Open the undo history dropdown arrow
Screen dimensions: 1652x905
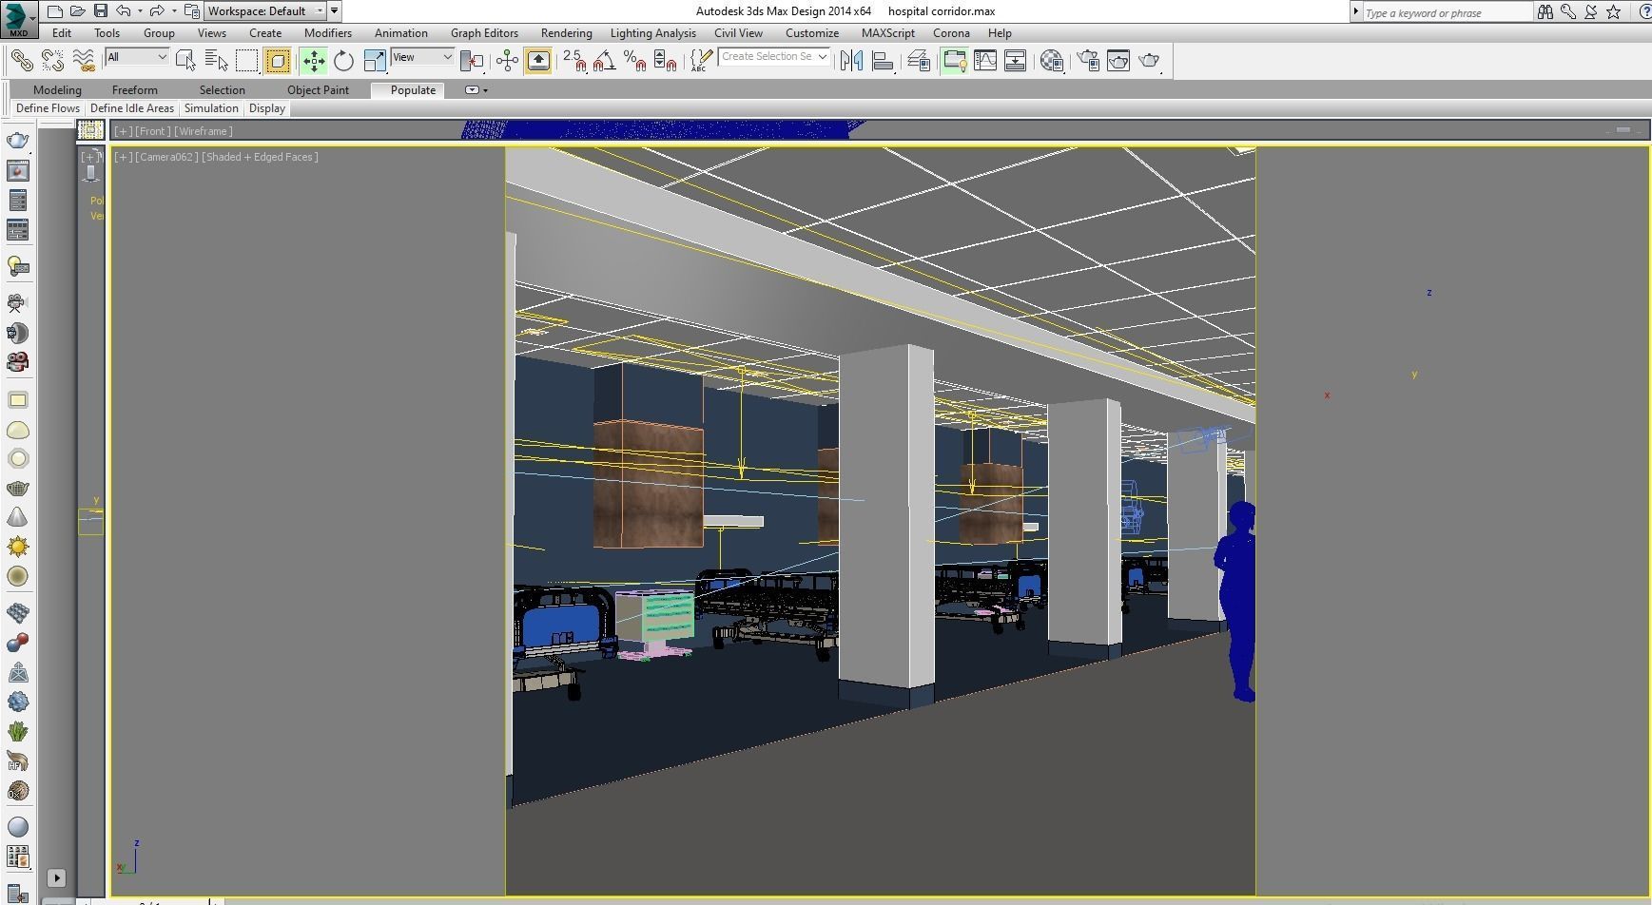pos(140,11)
